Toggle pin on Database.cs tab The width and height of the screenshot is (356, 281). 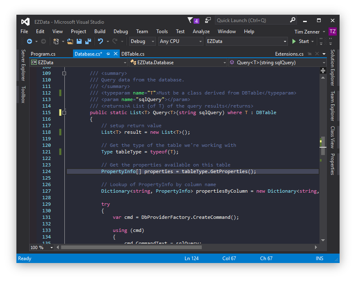[108, 54]
